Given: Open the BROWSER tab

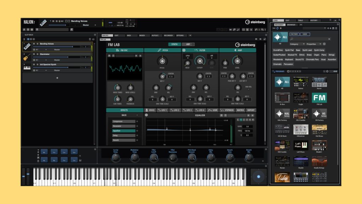Looking at the screenshot, I should click(x=291, y=25).
